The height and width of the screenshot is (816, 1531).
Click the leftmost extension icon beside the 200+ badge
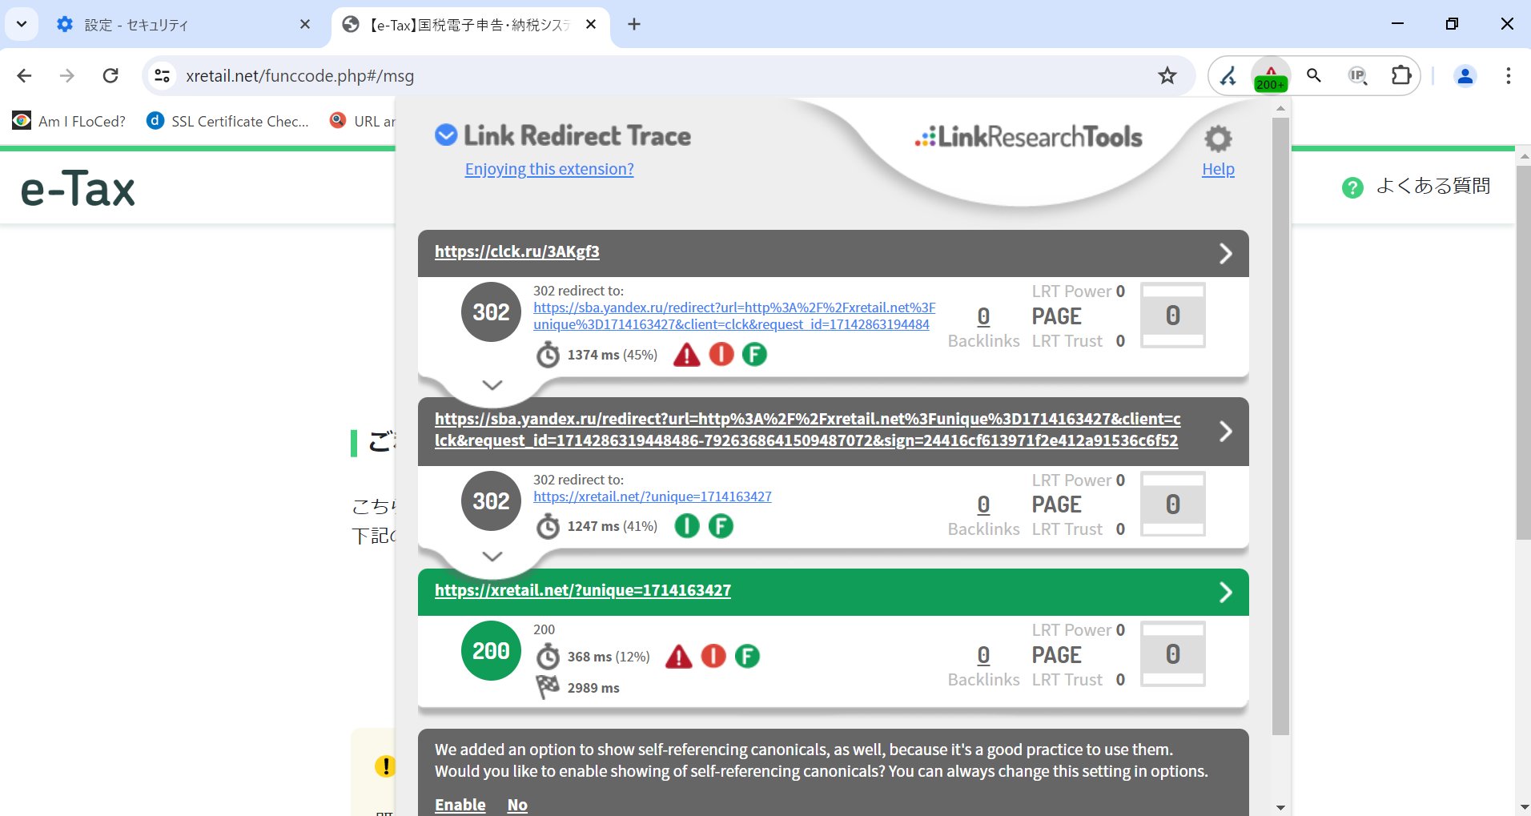[1228, 76]
